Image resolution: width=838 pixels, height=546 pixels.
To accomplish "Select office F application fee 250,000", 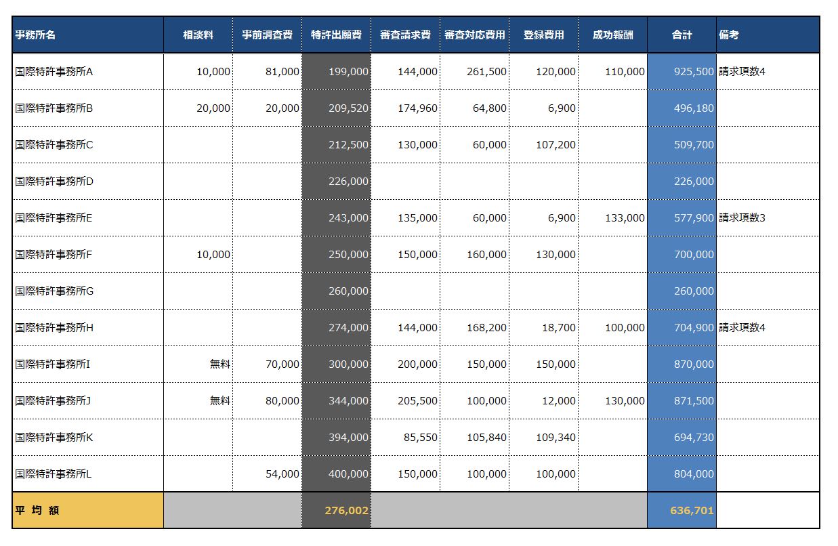I will (336, 255).
